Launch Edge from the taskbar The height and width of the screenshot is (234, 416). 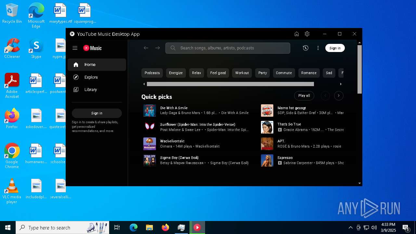pos(134,227)
